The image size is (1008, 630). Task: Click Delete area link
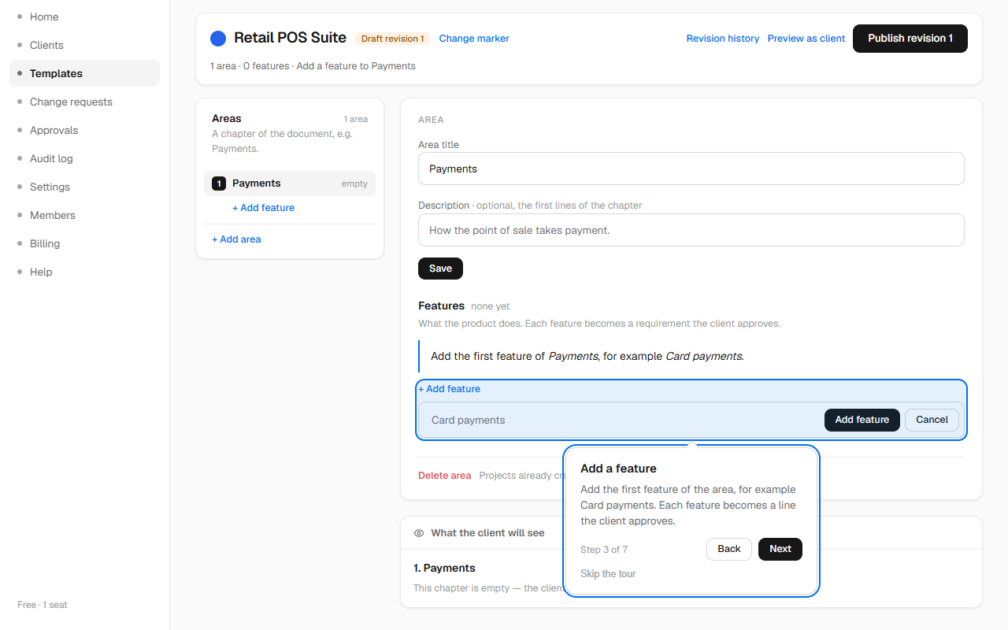coord(444,476)
